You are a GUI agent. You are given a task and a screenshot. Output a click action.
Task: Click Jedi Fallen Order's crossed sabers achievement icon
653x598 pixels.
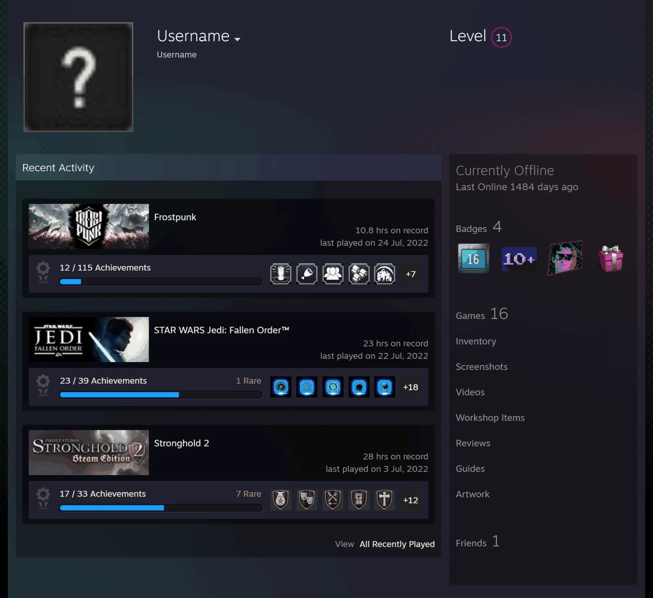pyautogui.click(x=307, y=387)
